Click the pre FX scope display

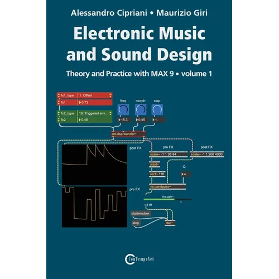pyautogui.click(x=94, y=207)
